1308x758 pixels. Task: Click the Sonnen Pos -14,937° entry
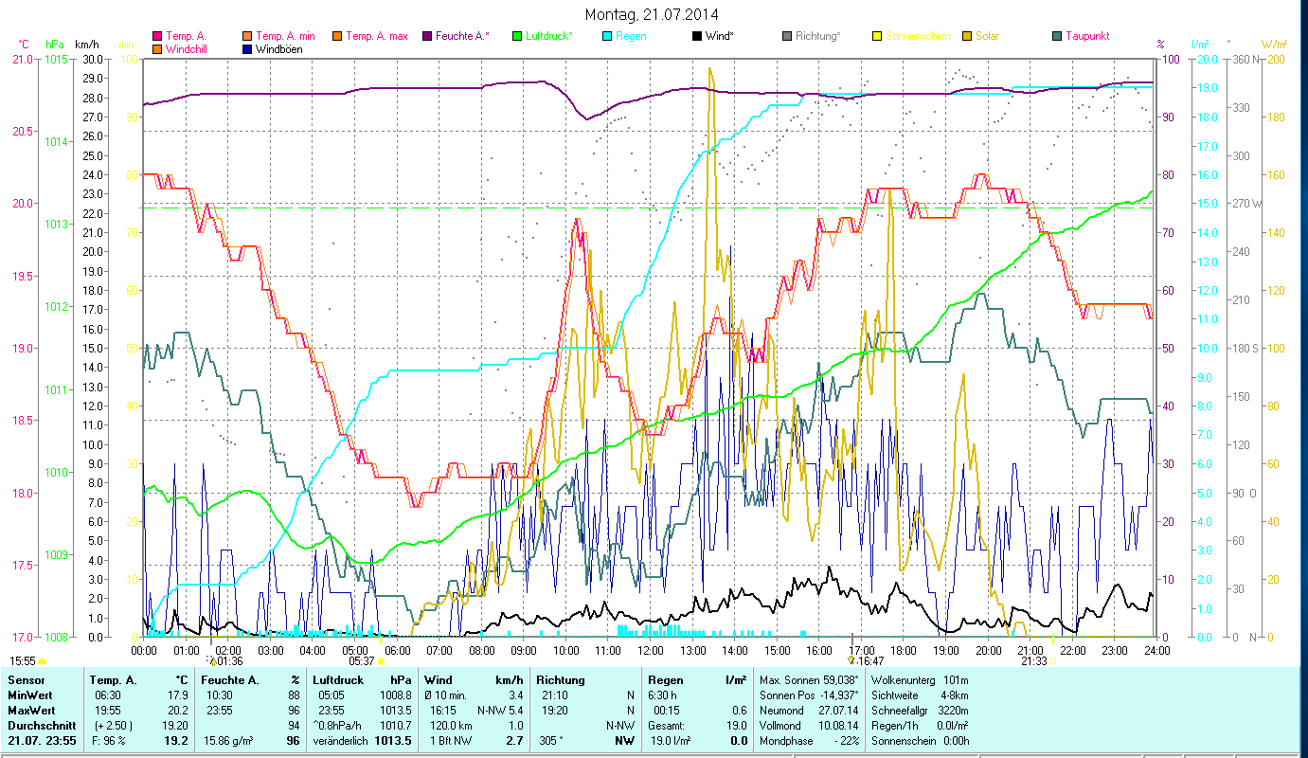(x=810, y=695)
